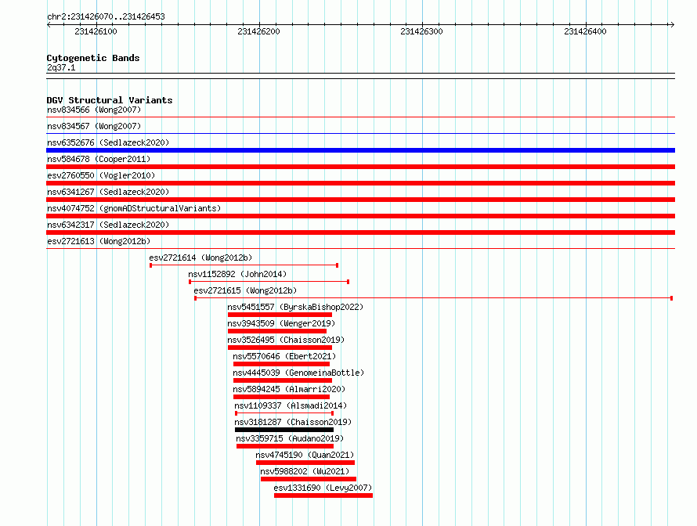This screenshot has height=526, width=697.
Task: Select the DGV Structural Variants heading
Action: coord(110,100)
